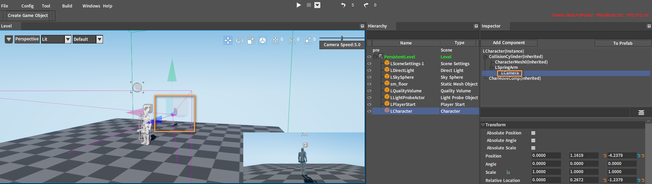Enable the Absolute Position checkbox

[x=533, y=133]
